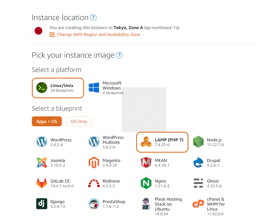Choose the Joomla blueprint label
Screen dimensions: 256x224
[x=57, y=160]
